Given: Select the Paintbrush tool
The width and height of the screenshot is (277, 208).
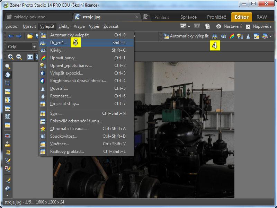Looking at the screenshot, I should point(8,180).
